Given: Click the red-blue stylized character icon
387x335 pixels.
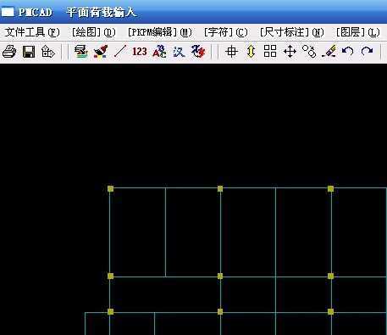Looking at the screenshot, I should coord(198,52).
